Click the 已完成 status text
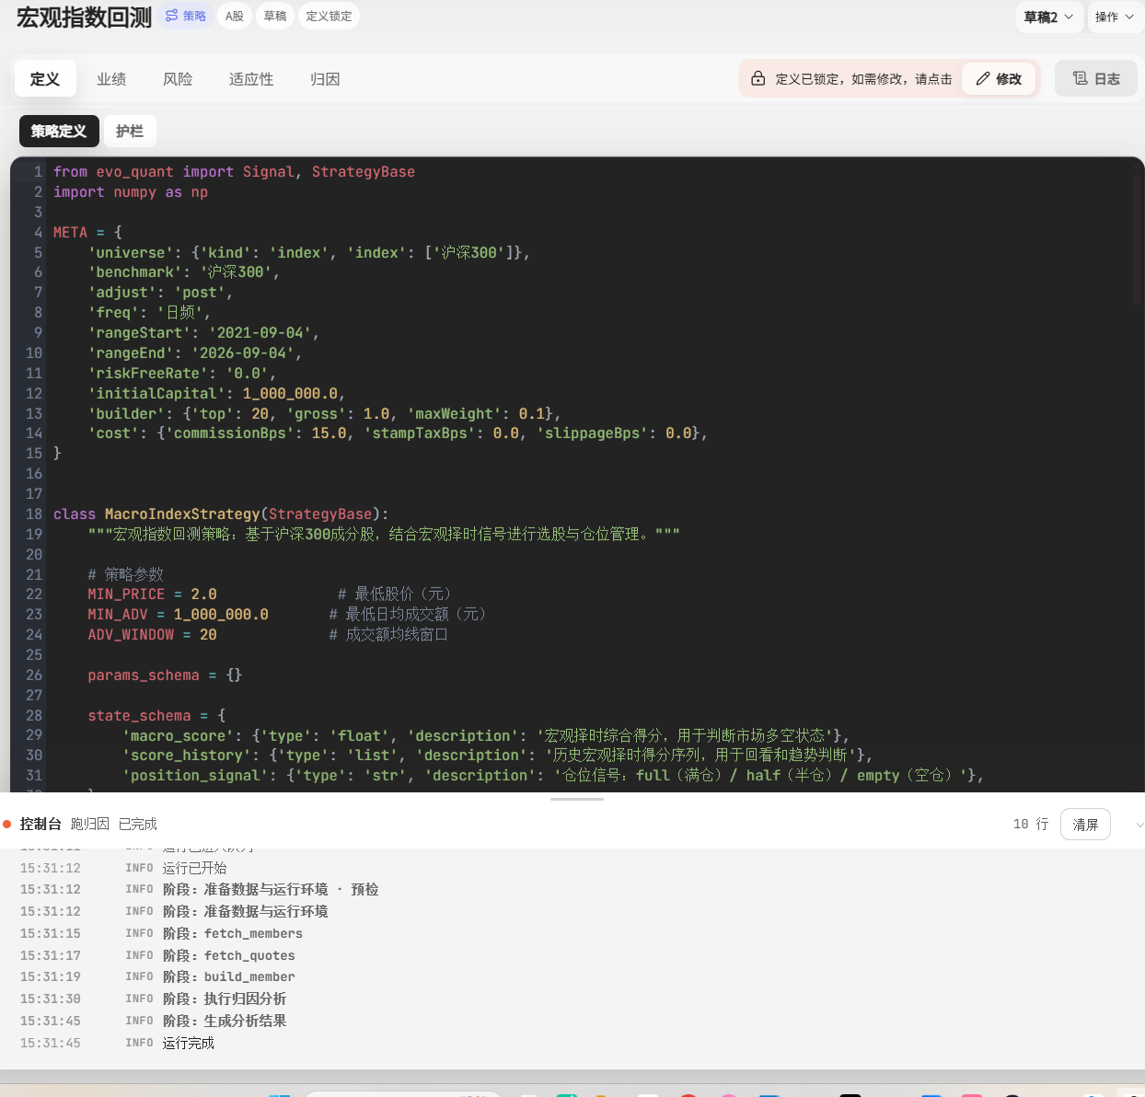 [138, 824]
